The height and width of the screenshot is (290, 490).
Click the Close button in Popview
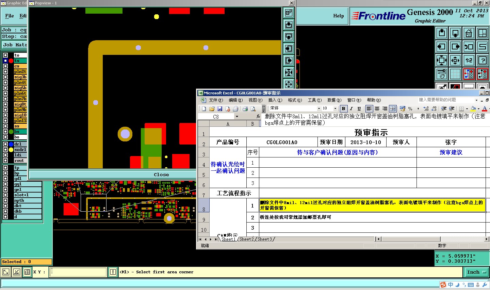click(x=161, y=174)
